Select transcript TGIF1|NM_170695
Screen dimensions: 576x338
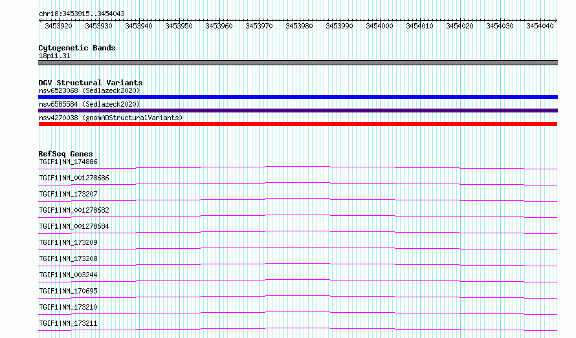pos(69,291)
